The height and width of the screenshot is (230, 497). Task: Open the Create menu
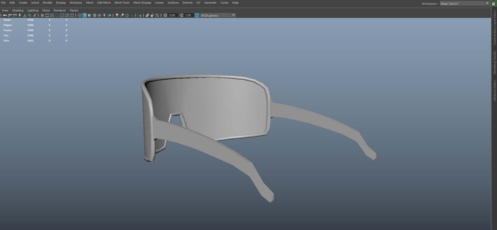click(23, 2)
